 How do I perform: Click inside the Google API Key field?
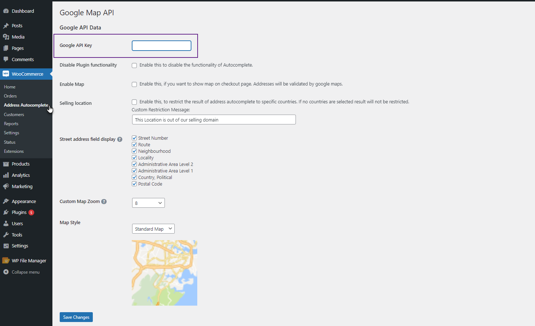pyautogui.click(x=161, y=45)
